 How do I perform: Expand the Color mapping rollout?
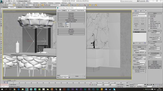71,31
